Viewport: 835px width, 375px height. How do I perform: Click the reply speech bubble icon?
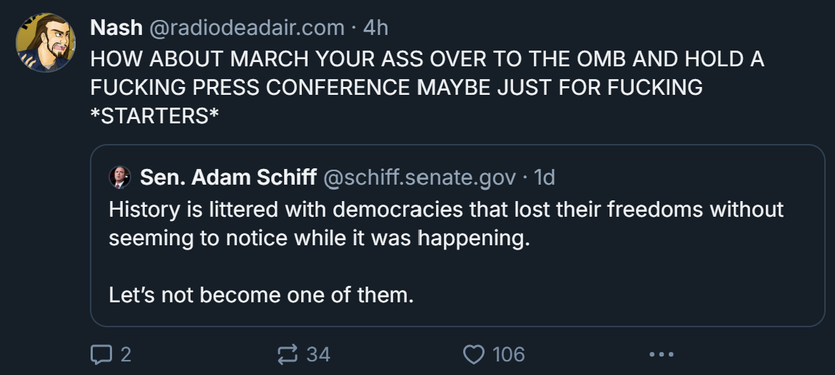pyautogui.click(x=101, y=354)
